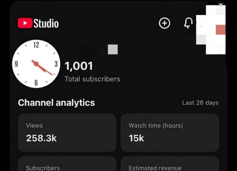Tap the 15k watch time value
237x171 pixels.
pyautogui.click(x=136, y=138)
